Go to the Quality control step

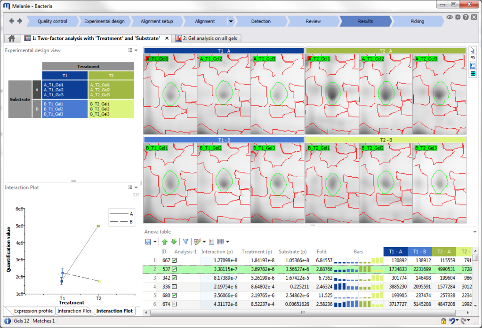(52, 21)
